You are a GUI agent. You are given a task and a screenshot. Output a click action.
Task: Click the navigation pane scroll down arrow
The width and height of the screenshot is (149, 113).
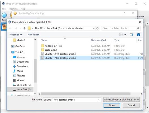pyautogui.click(x=35, y=94)
